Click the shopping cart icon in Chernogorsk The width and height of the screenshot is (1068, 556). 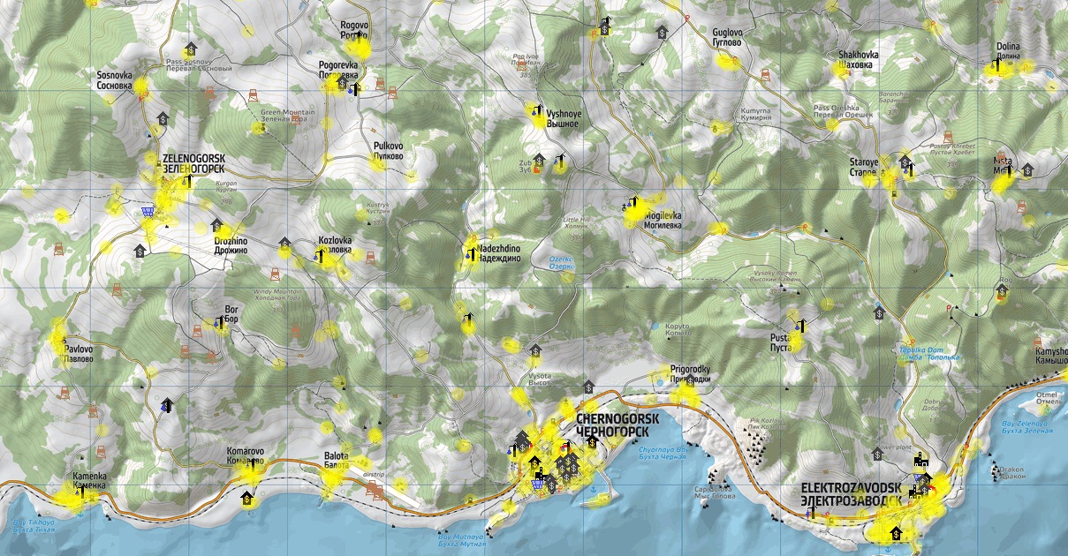tap(539, 483)
